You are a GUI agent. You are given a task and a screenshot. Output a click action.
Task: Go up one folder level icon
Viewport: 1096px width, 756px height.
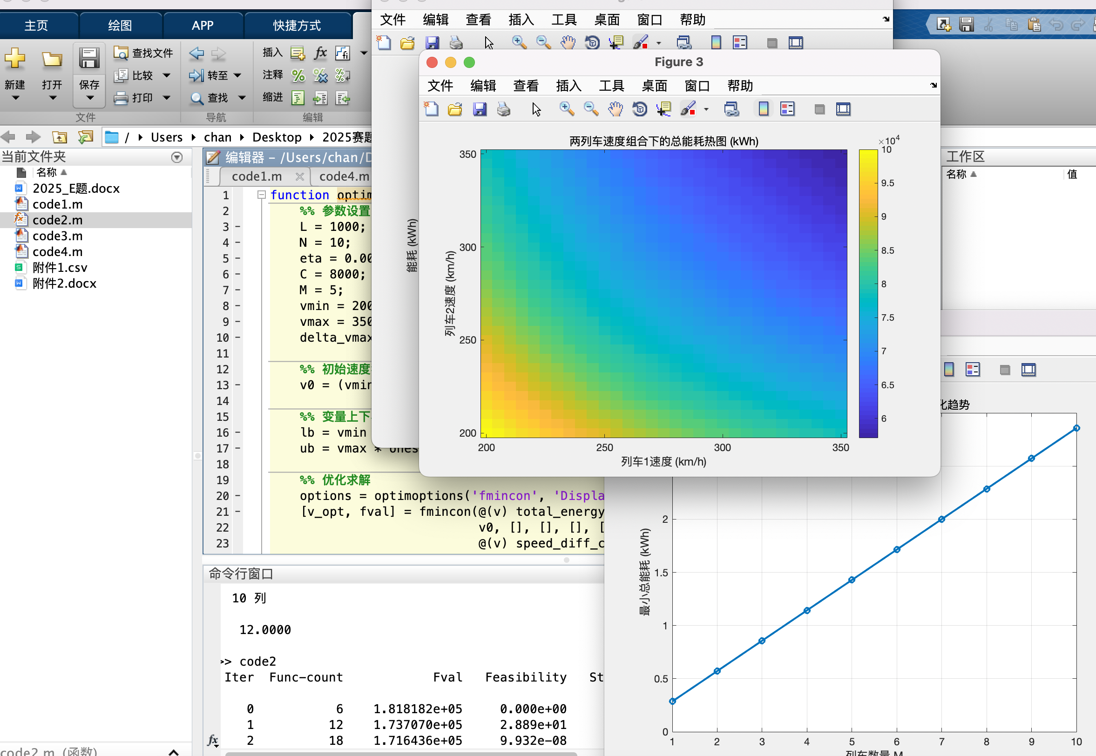60,137
